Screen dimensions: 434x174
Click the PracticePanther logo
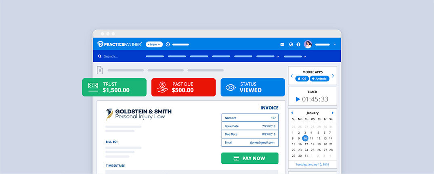click(119, 44)
